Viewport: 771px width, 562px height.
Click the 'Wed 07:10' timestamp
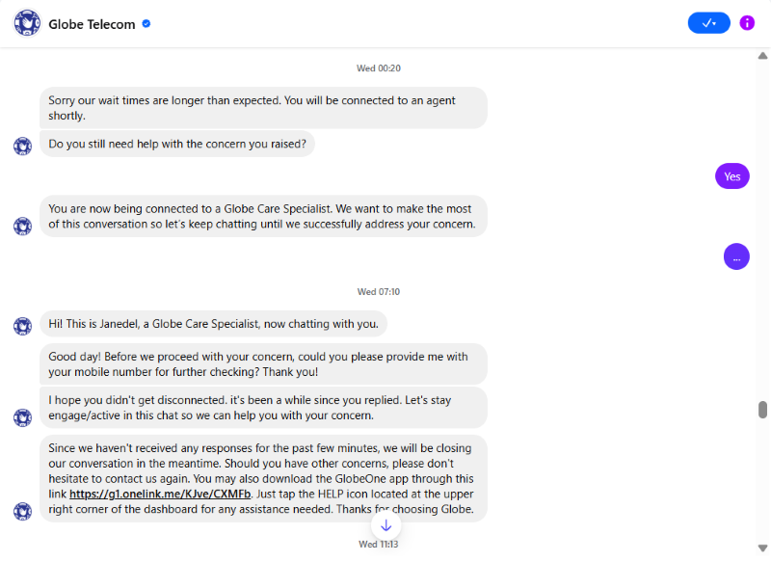[x=379, y=291]
